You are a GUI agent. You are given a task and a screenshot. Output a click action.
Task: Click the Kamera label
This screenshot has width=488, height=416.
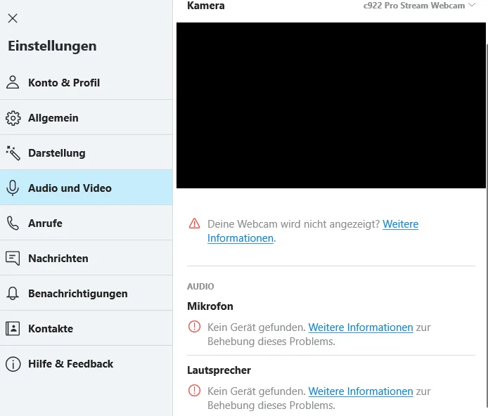coord(206,6)
